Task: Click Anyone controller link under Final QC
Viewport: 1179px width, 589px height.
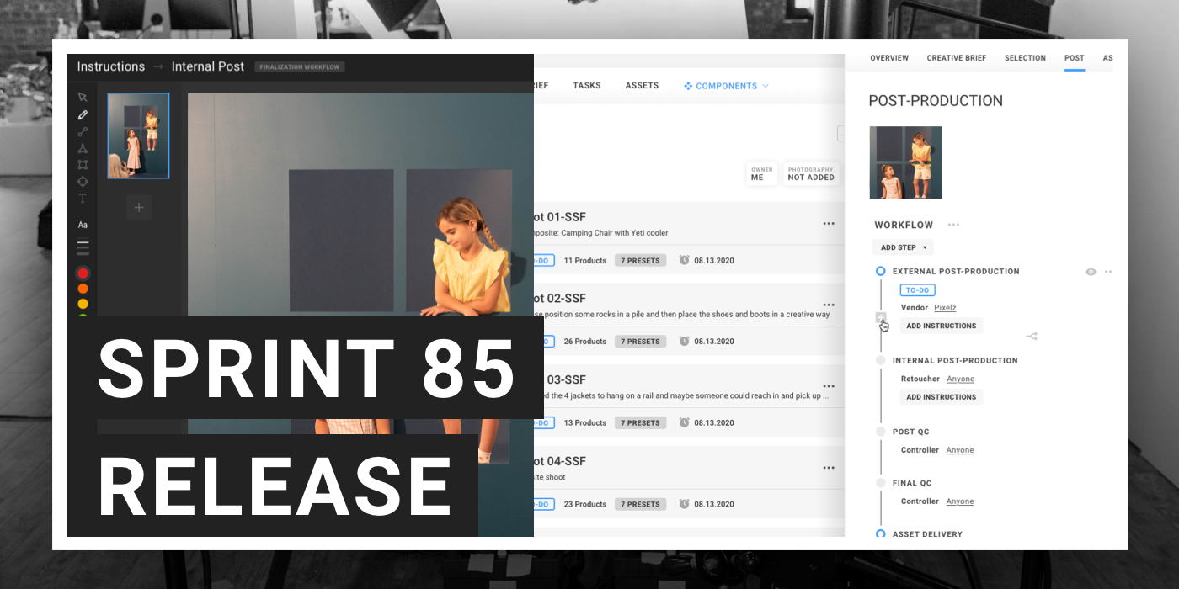Action: click(x=959, y=501)
